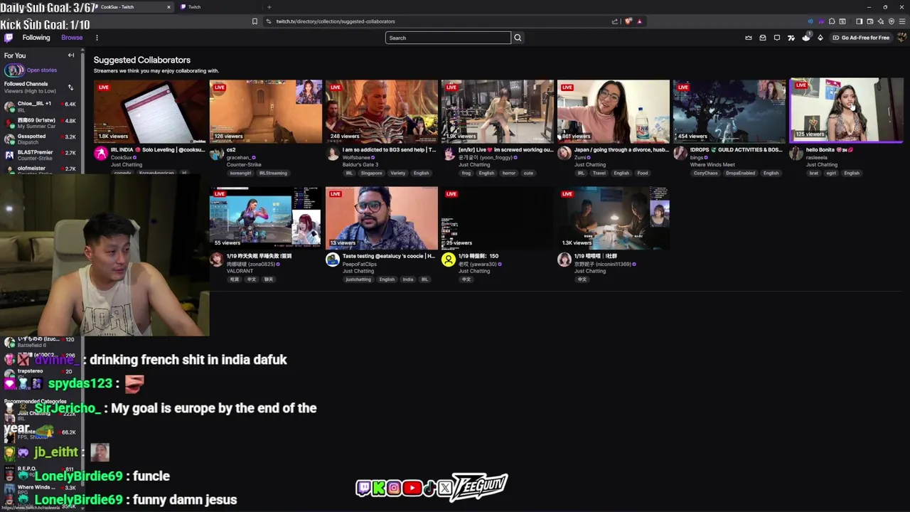Select the India tag under PeepoFatClips

[408, 279]
